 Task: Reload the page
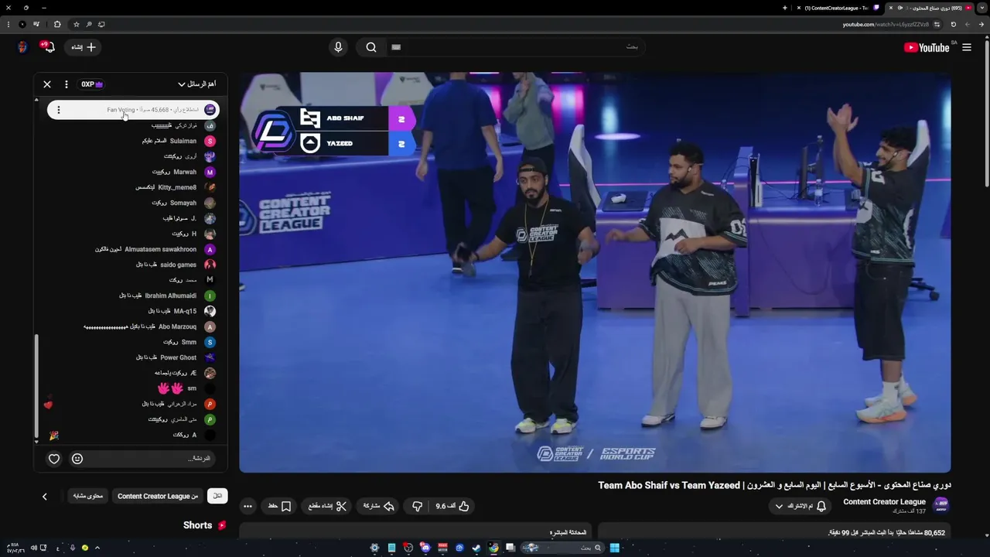point(953,24)
